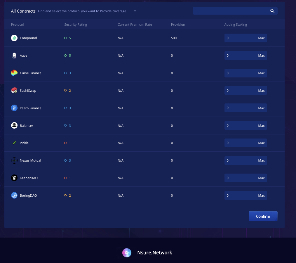Click the Security Rating column header
Image resolution: width=296 pixels, height=263 pixels.
pyautogui.click(x=76, y=25)
